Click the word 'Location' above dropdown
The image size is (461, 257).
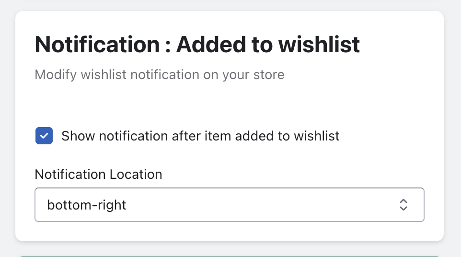[x=136, y=174]
